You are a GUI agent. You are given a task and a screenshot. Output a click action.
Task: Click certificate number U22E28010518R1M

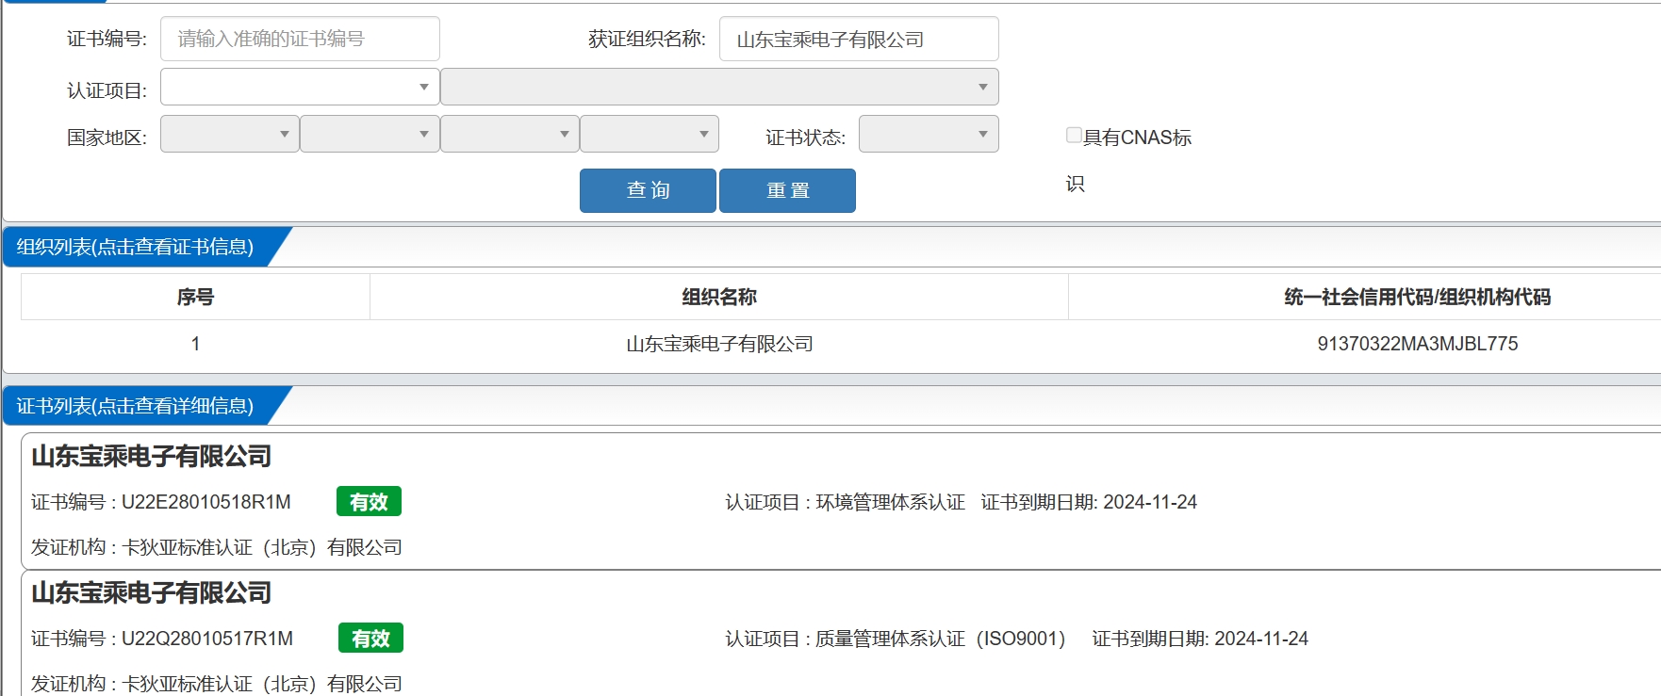pos(206,502)
